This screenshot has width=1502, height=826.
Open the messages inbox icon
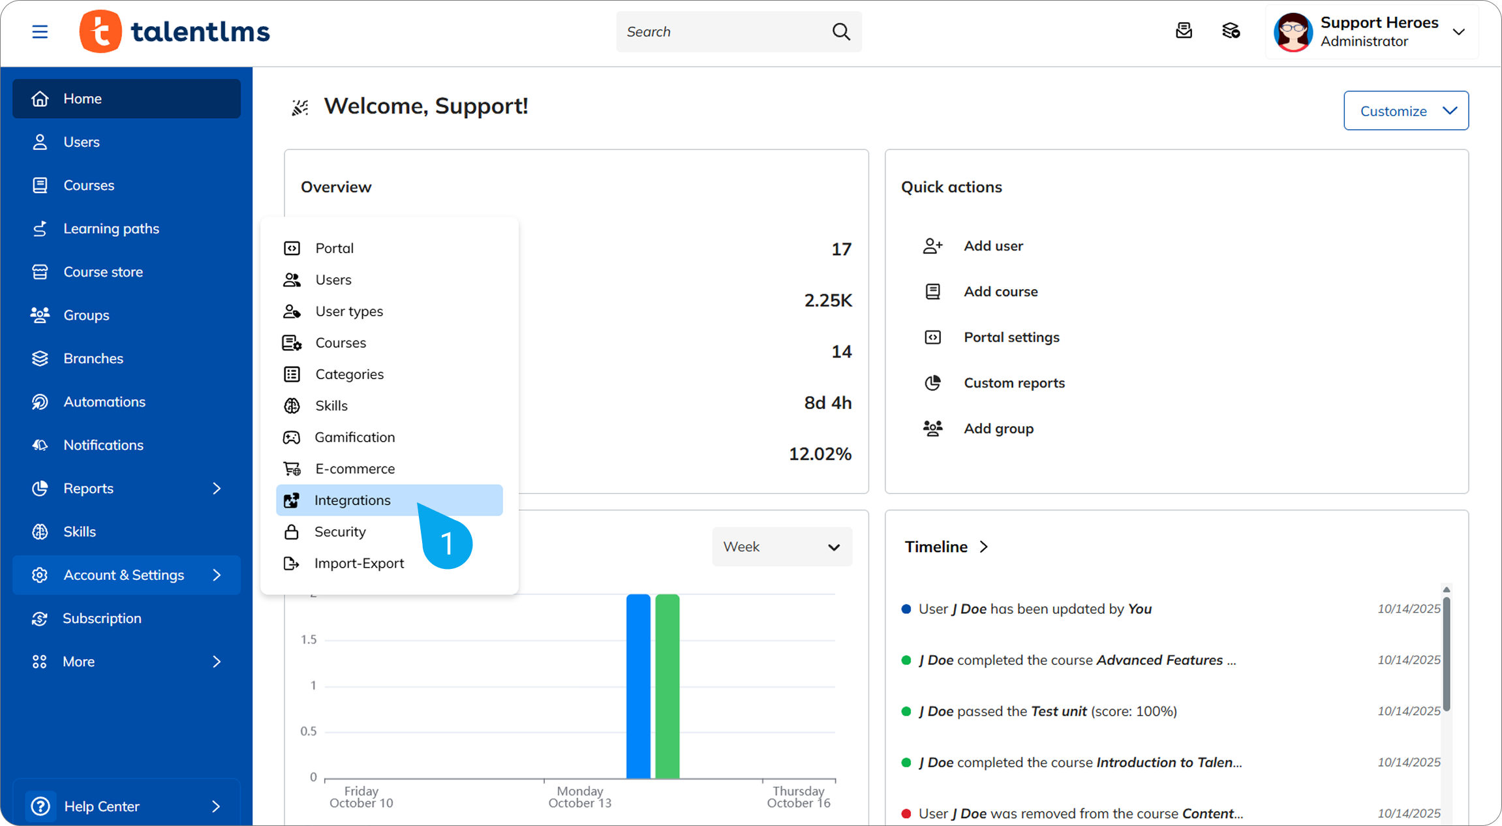[1184, 31]
